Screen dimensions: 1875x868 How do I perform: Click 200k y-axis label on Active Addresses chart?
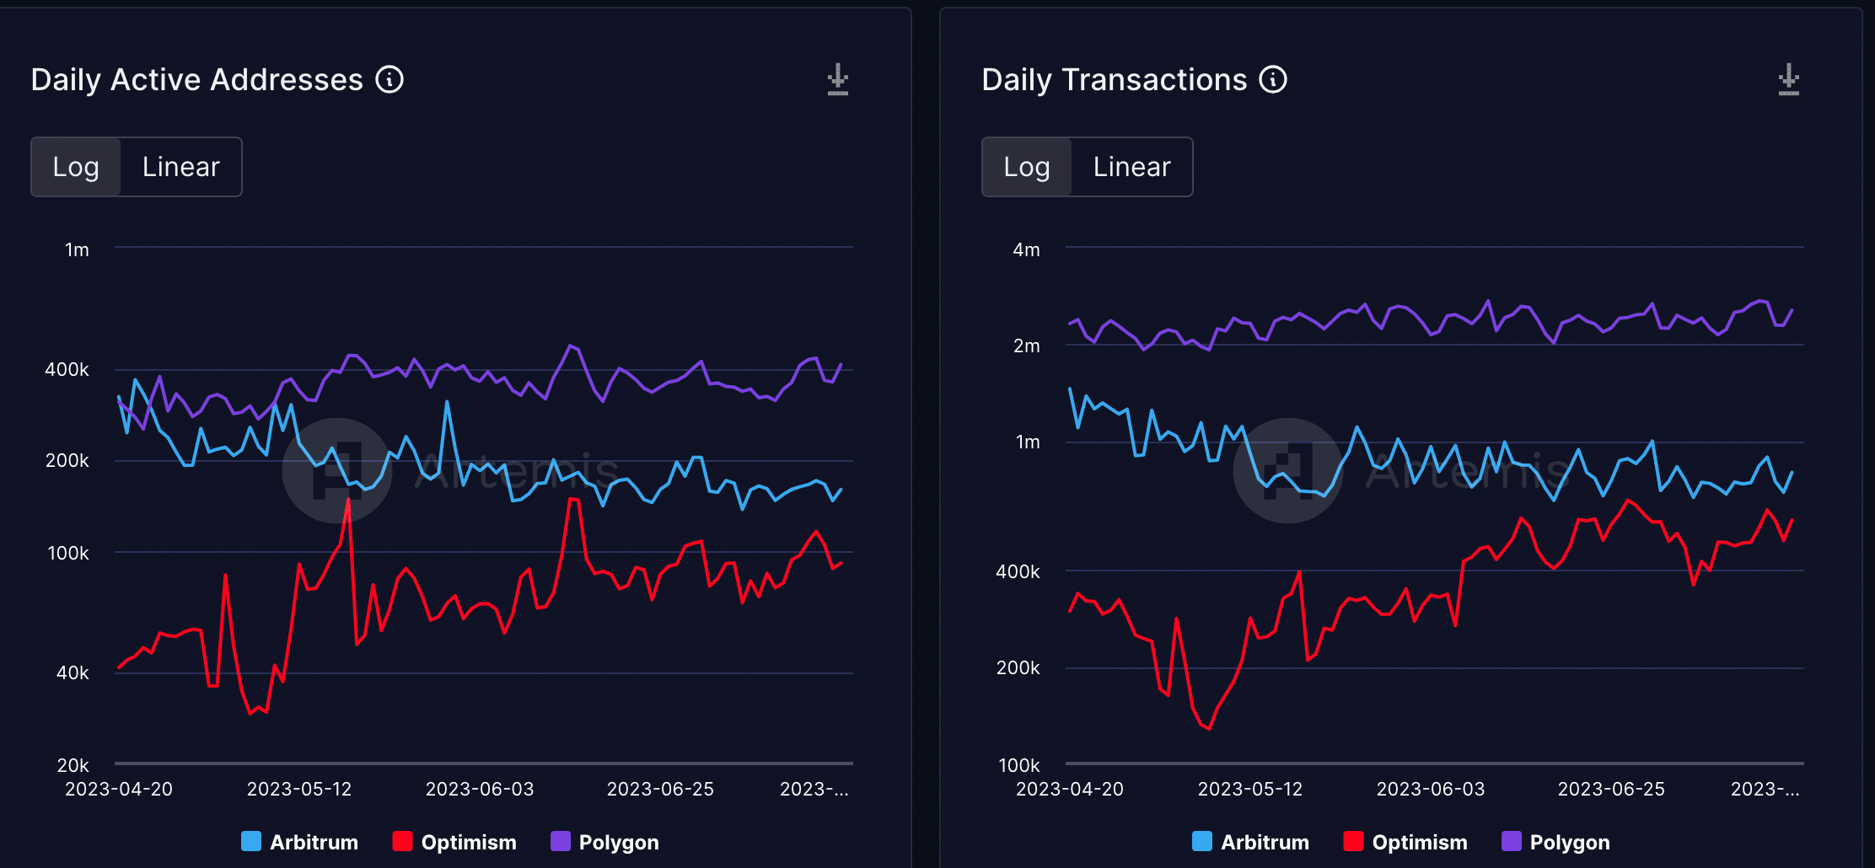coord(67,461)
